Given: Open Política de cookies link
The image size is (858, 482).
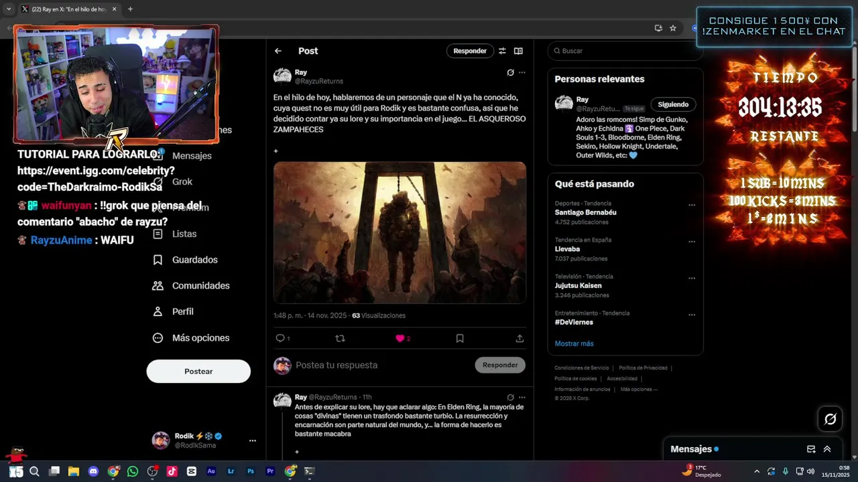Looking at the screenshot, I should (575, 378).
